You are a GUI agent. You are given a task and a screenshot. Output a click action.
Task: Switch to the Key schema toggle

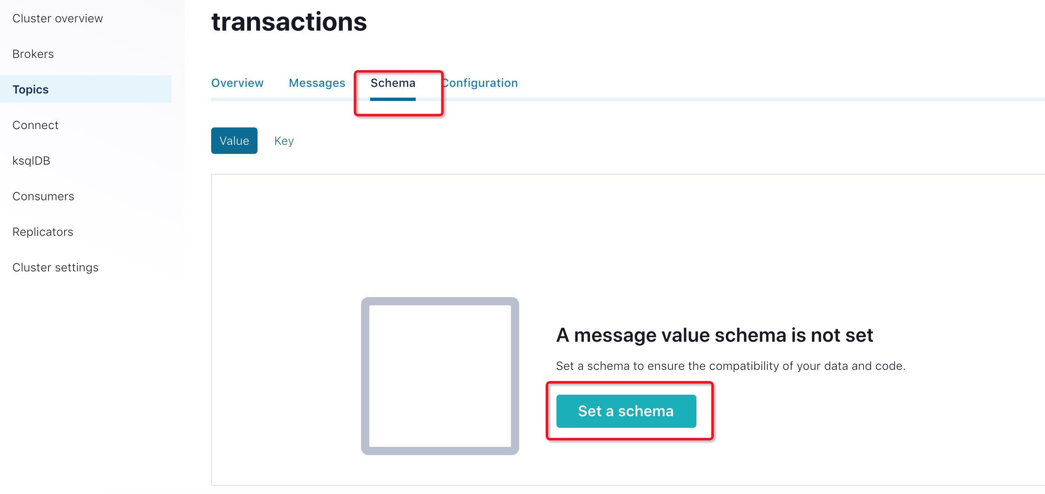point(284,141)
